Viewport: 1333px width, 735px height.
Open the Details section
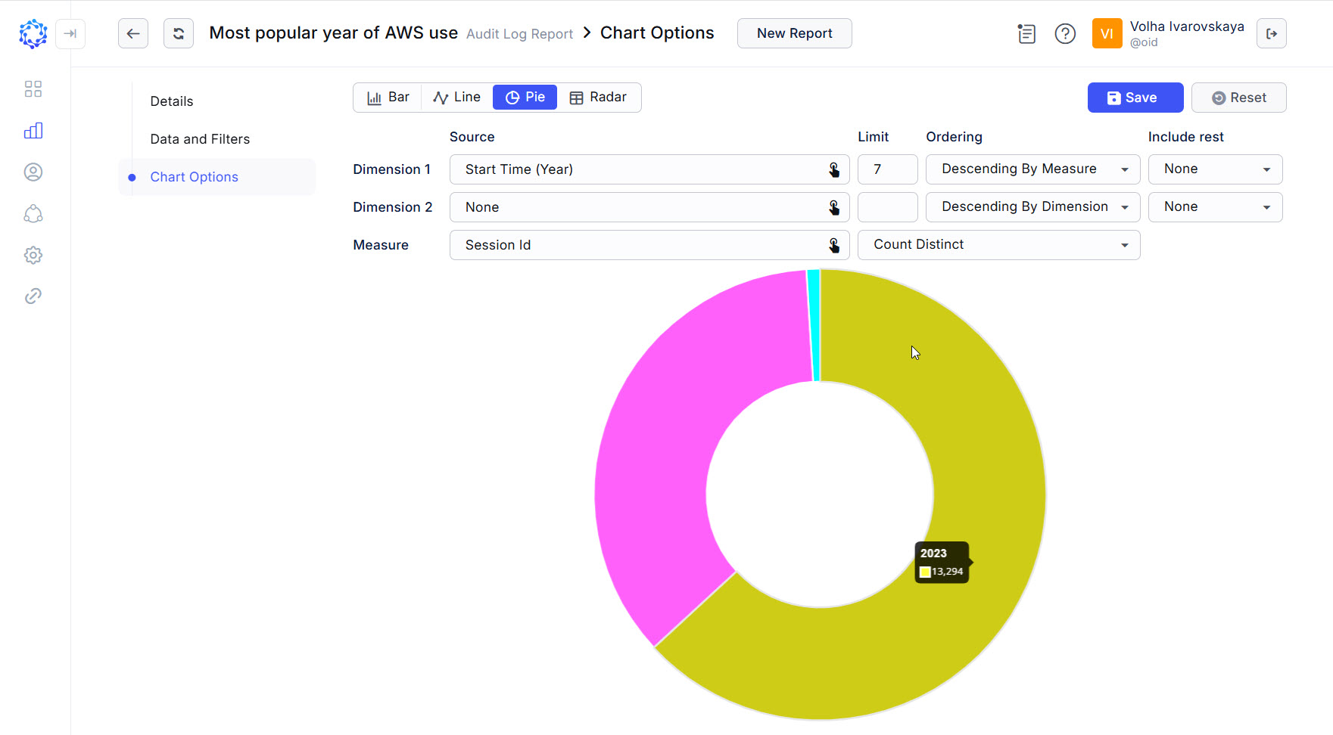172,101
